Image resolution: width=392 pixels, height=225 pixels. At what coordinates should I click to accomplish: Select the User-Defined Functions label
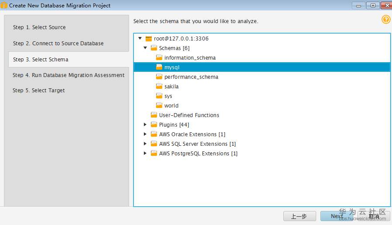189,115
